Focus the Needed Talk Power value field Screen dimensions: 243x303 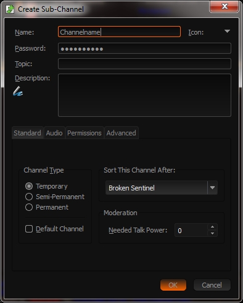[x=191, y=230]
